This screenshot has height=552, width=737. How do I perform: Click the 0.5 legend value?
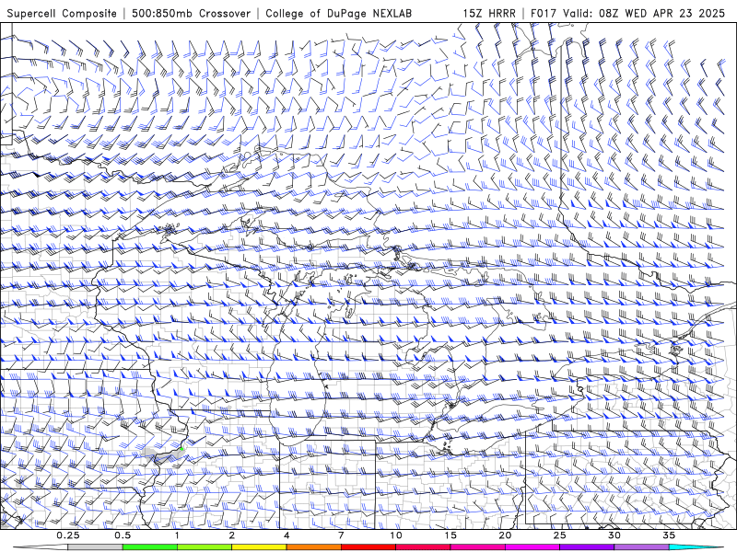pos(123,535)
